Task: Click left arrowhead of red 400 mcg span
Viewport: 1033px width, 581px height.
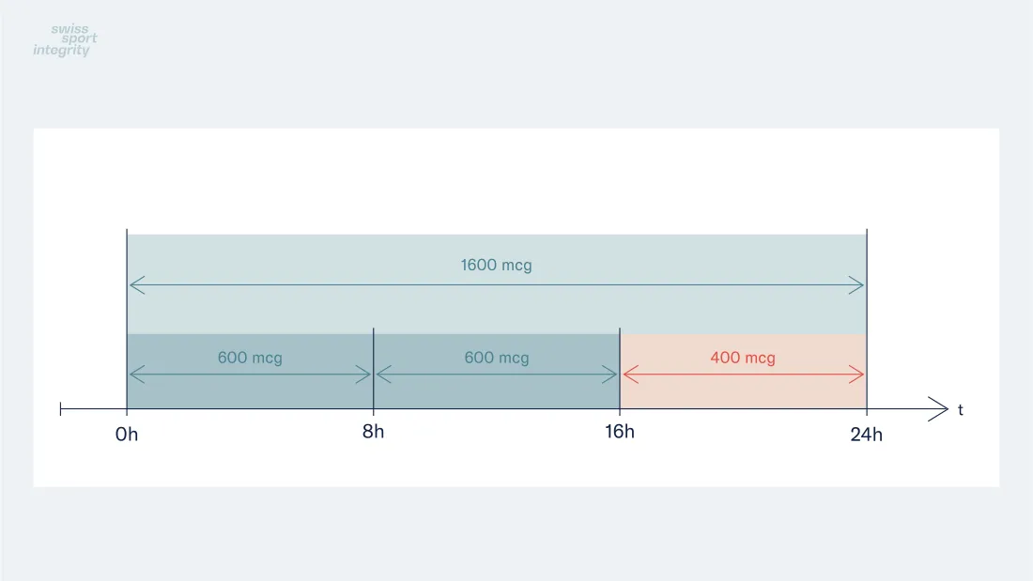Action: (630, 375)
